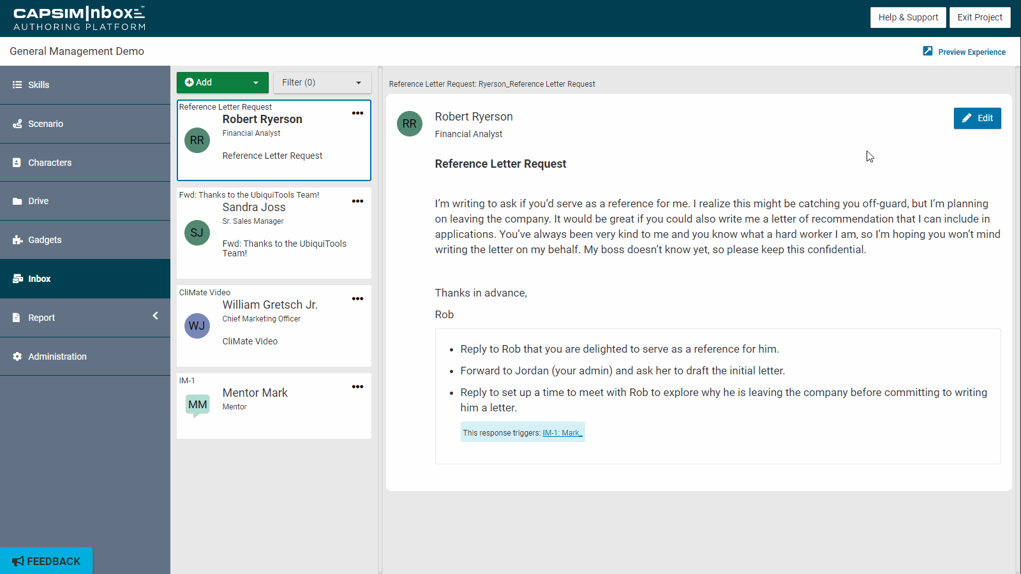Click the Feedback button
The height and width of the screenshot is (574, 1021).
point(46,561)
